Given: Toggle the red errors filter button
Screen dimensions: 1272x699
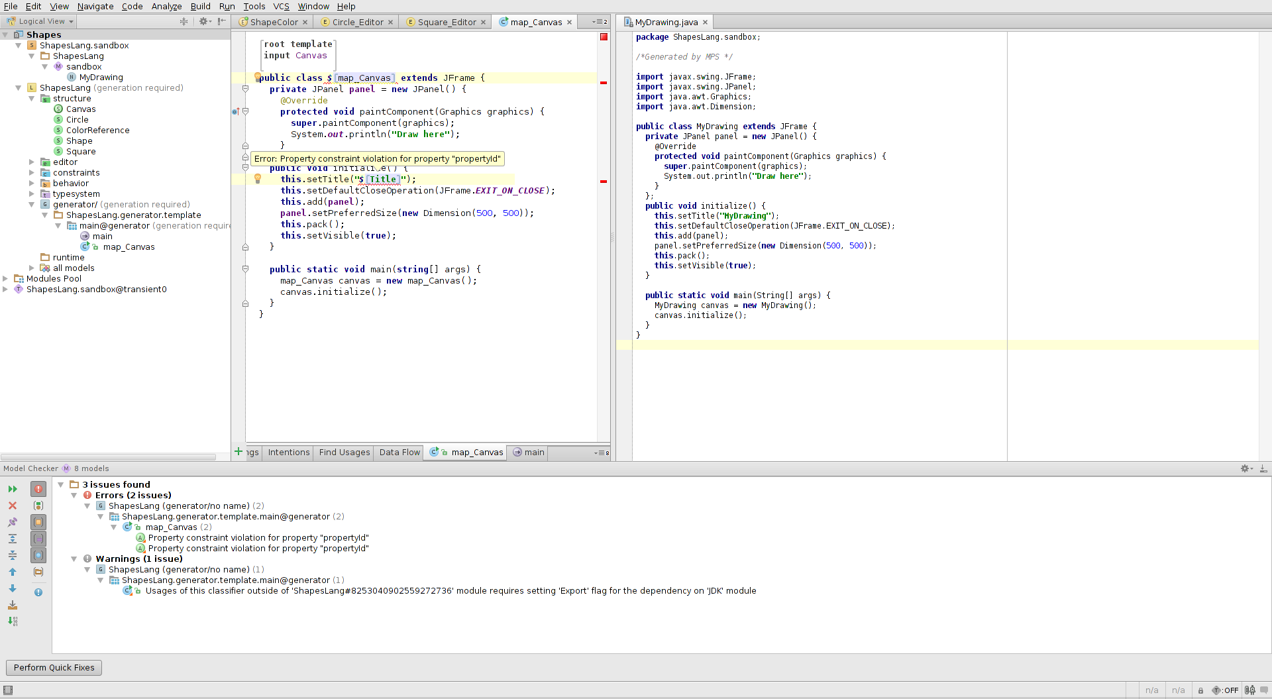Looking at the screenshot, I should tap(38, 489).
